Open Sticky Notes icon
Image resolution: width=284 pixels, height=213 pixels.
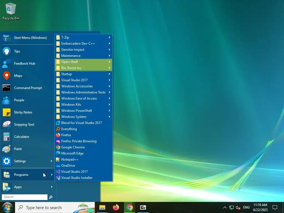[x=7, y=112]
